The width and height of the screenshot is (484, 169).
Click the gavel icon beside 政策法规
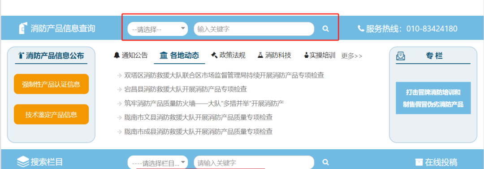click(x=214, y=55)
